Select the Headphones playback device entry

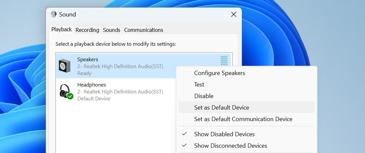pos(116,91)
